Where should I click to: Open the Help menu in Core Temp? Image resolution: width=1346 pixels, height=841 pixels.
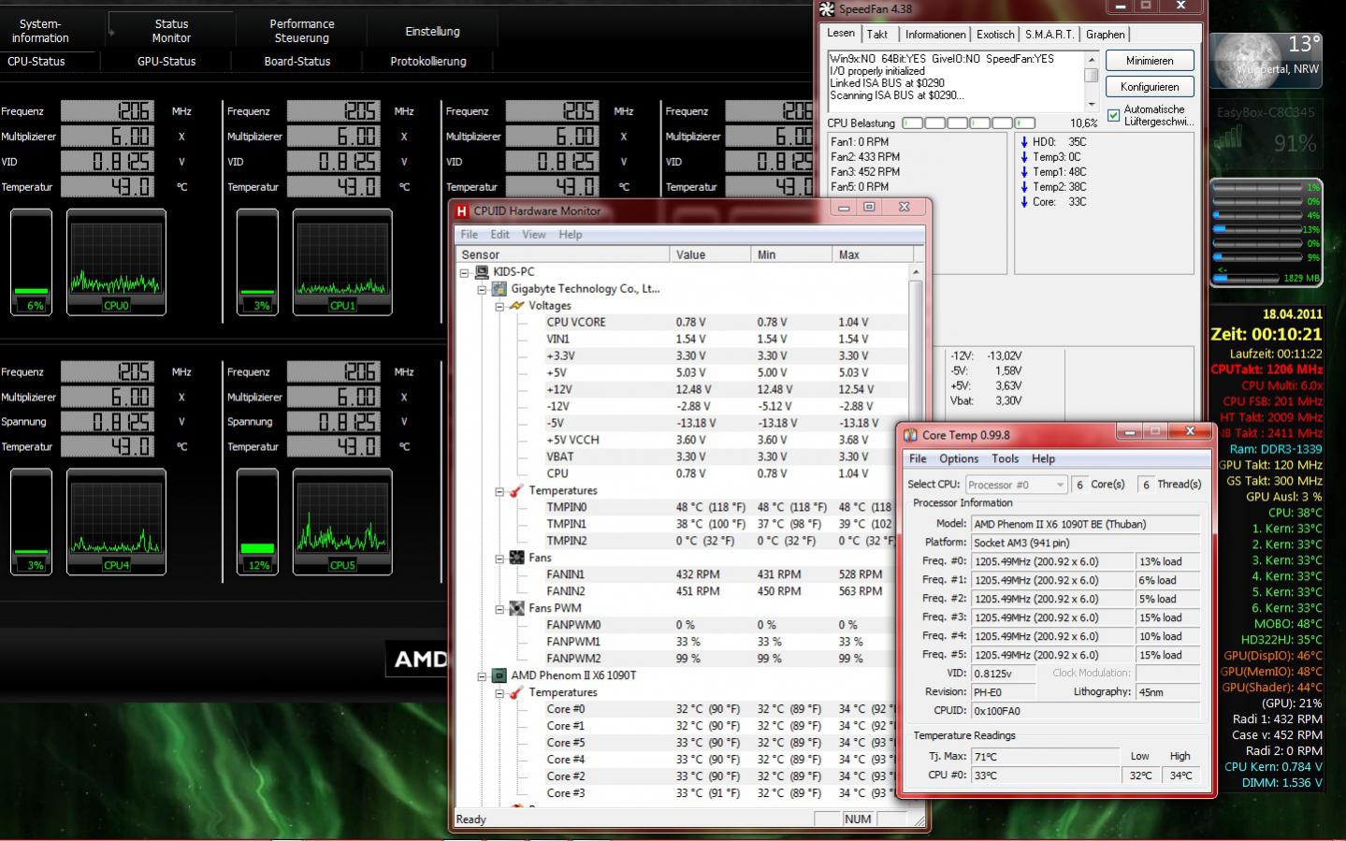click(x=1043, y=459)
